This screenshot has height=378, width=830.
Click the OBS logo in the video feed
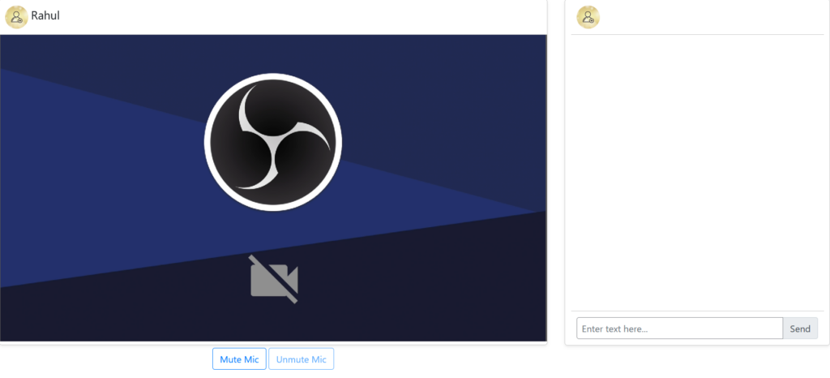pyautogui.click(x=273, y=142)
